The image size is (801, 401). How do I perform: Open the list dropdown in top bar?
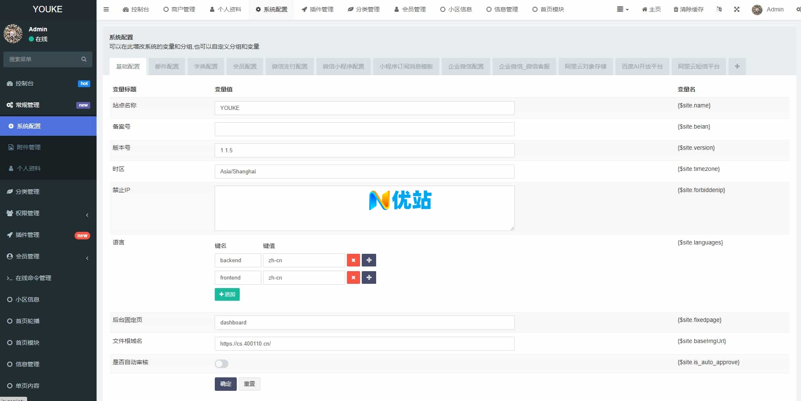[622, 9]
